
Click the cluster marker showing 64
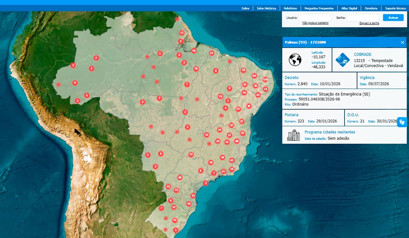[254, 76]
